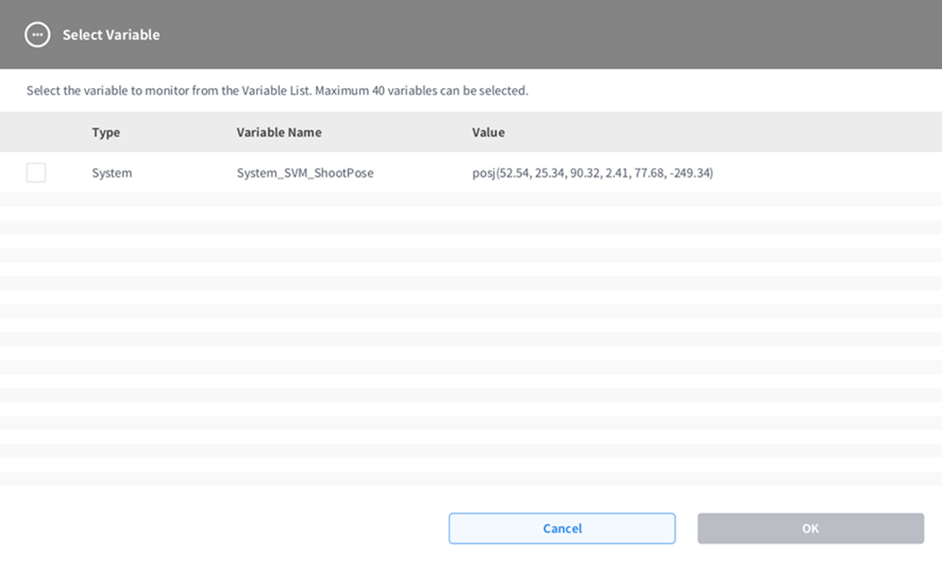Confirm selection with the OK button

pyautogui.click(x=810, y=528)
